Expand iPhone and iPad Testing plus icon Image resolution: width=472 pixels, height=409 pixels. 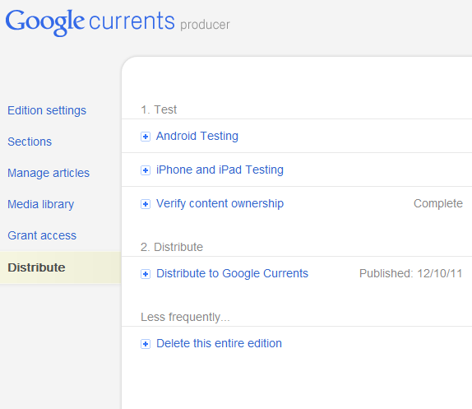click(x=146, y=170)
